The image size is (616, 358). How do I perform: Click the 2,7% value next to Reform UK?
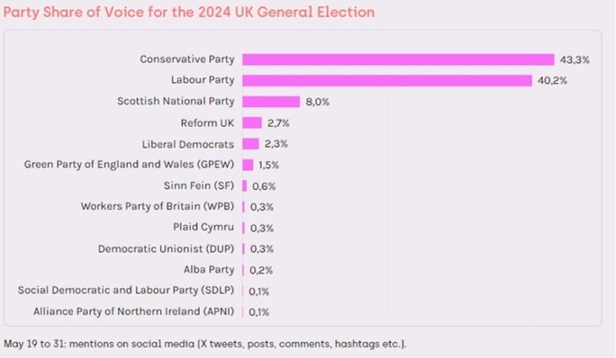click(x=280, y=122)
